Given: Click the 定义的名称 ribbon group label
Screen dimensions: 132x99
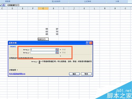Looking at the screenshot, I should point(56,1).
